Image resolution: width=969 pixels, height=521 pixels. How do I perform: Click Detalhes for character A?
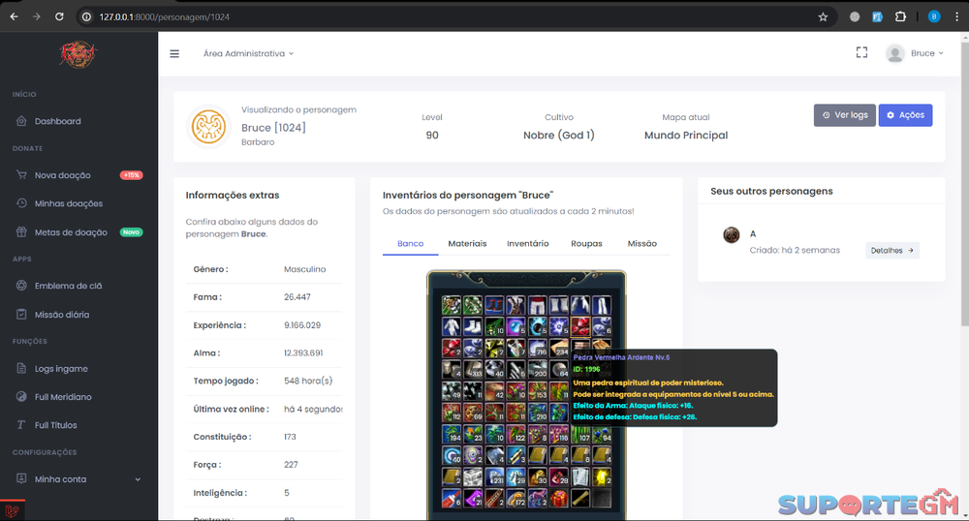[x=891, y=251]
